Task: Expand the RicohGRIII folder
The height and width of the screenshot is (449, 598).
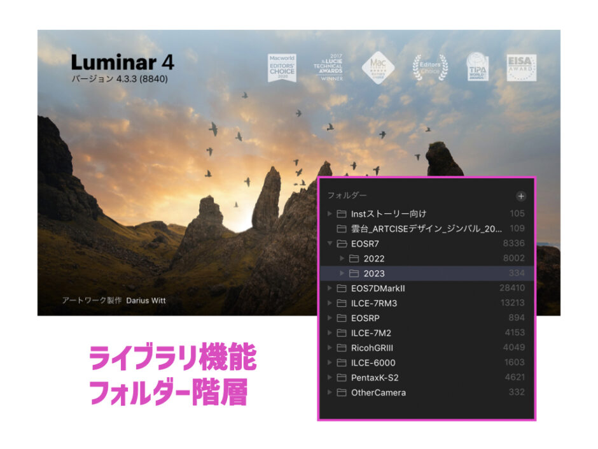Action: pos(330,348)
